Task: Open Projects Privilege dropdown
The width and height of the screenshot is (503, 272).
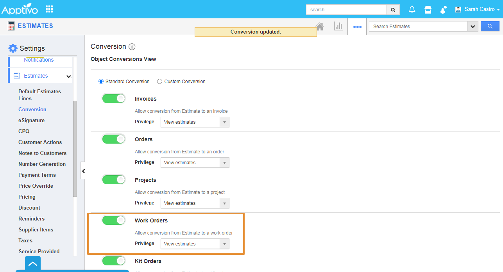Action: point(195,203)
